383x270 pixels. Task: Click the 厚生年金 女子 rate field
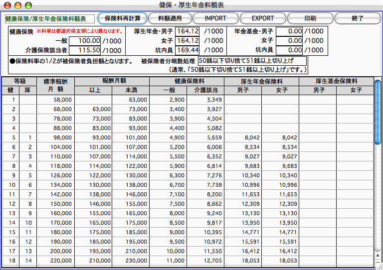click(x=188, y=40)
